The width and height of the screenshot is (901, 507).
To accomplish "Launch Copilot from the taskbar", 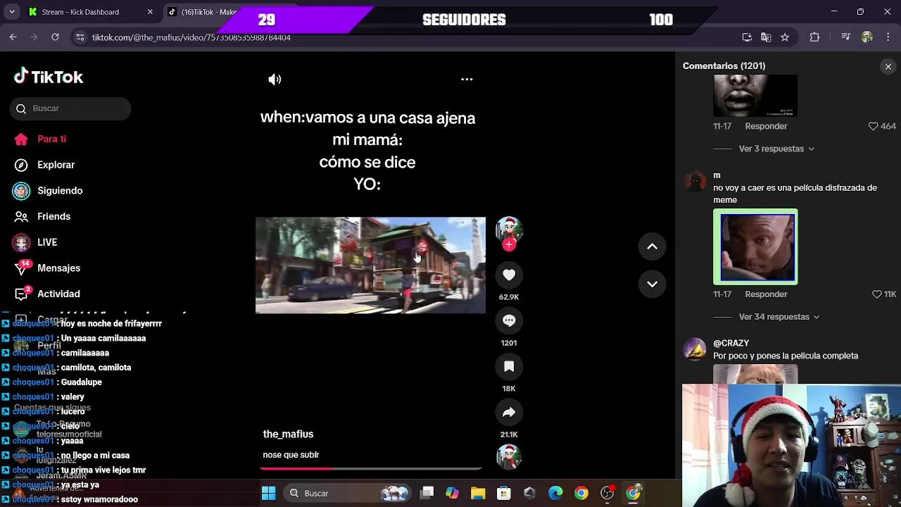I will pos(452,493).
